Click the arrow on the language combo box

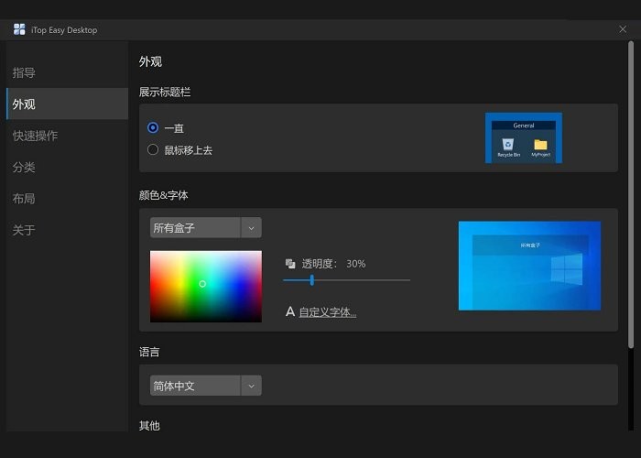point(251,386)
